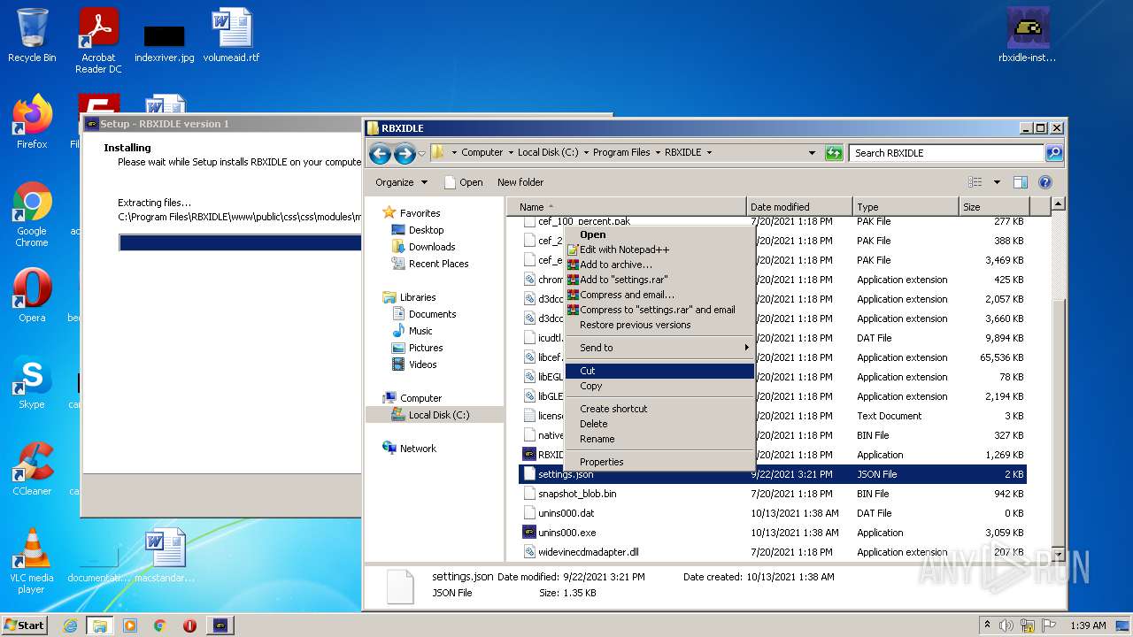Open the Documents library
Screen dimensions: 1133x637
432,314
